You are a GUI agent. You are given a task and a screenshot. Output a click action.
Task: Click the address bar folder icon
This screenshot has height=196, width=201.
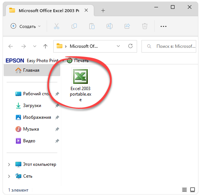point(60,46)
